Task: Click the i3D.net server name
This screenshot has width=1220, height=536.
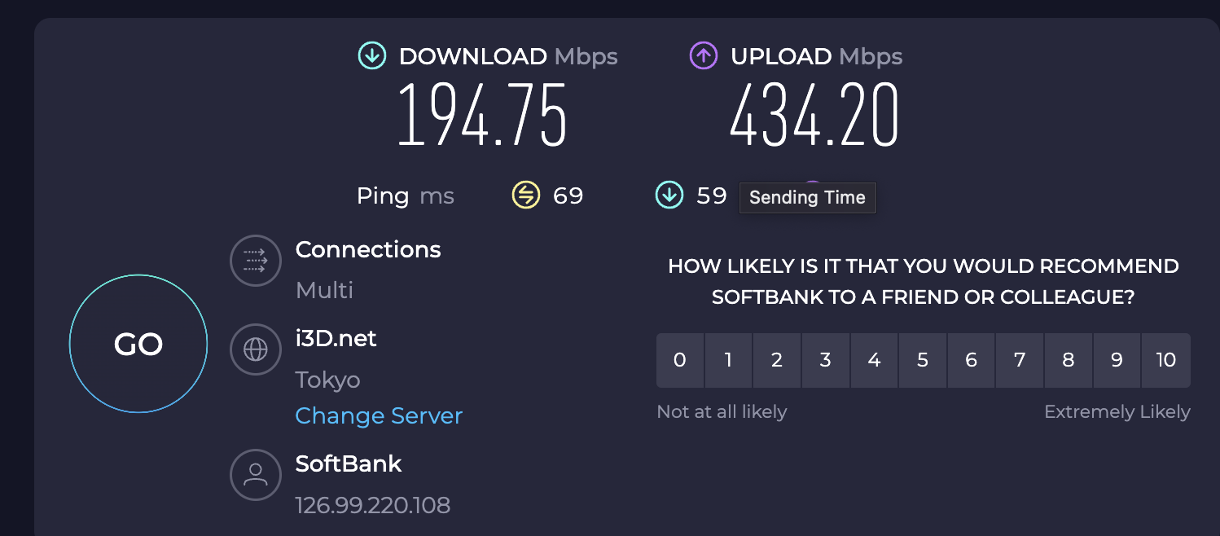Action: point(336,339)
